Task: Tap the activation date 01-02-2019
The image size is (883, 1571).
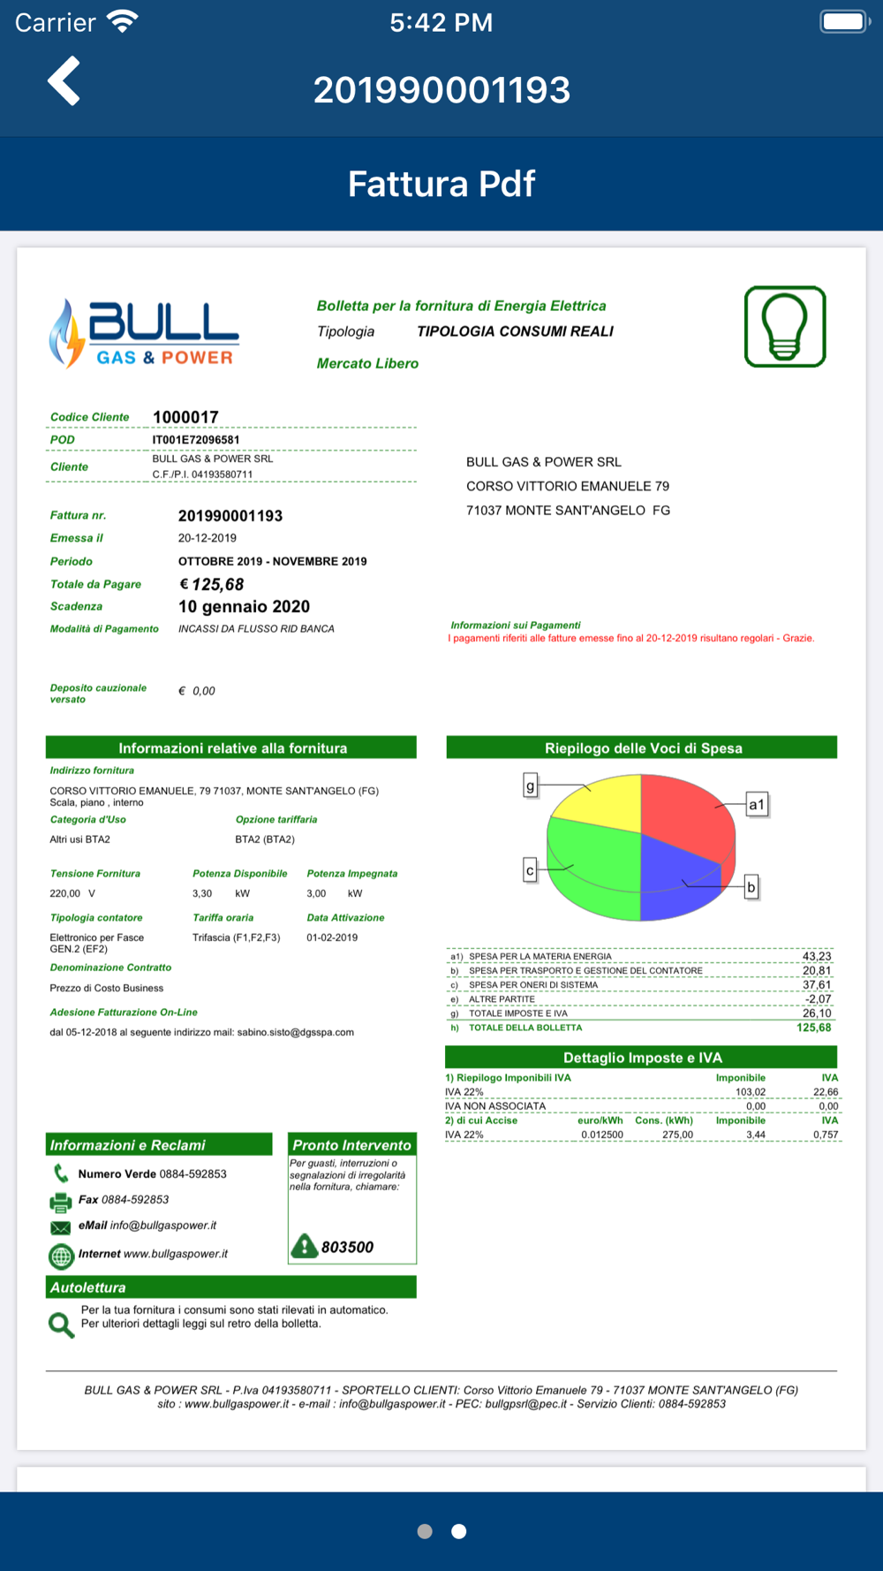Action: point(332,937)
